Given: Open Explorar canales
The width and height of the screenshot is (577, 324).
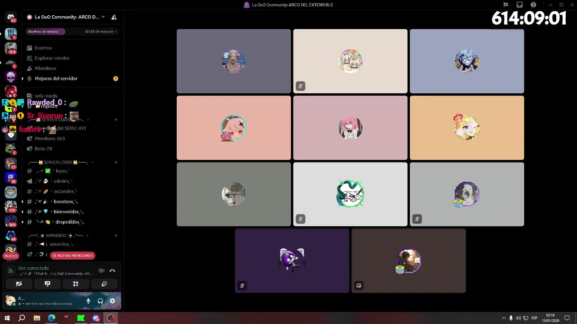Looking at the screenshot, I should click(52, 58).
